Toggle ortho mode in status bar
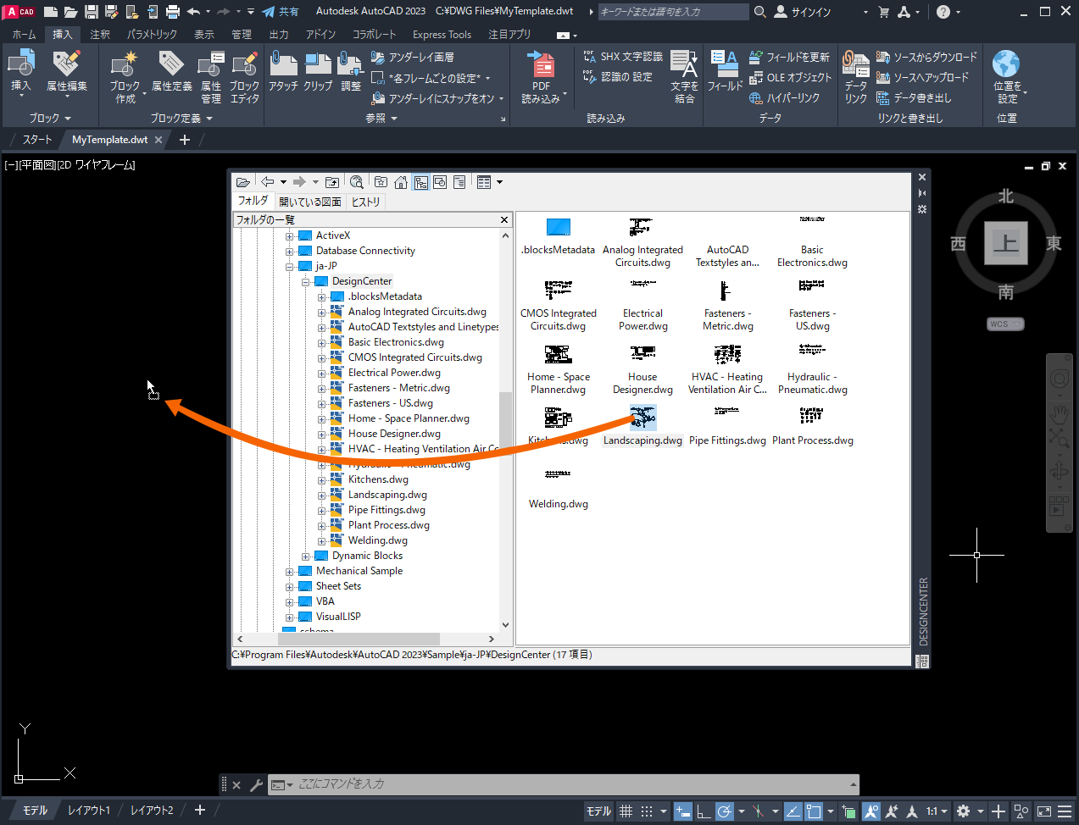Viewport: 1079px width, 825px height. (x=704, y=811)
